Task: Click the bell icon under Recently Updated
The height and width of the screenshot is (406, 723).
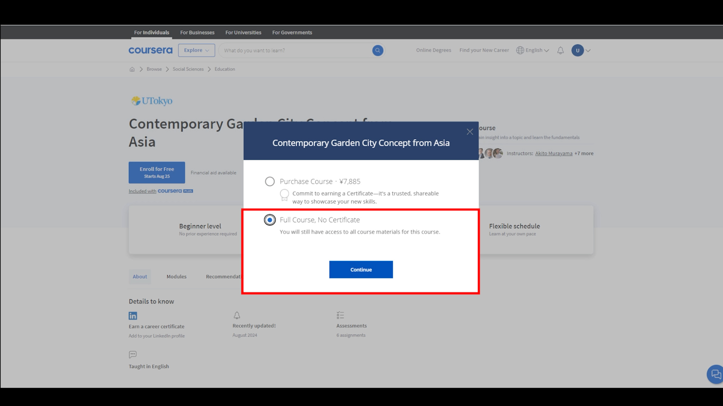Action: [237, 315]
